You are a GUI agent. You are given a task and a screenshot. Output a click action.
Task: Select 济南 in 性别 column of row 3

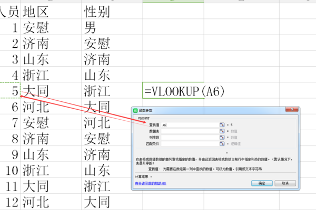click(x=112, y=59)
